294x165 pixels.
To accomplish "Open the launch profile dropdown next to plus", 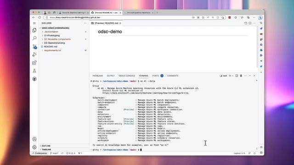I will 233,76.
